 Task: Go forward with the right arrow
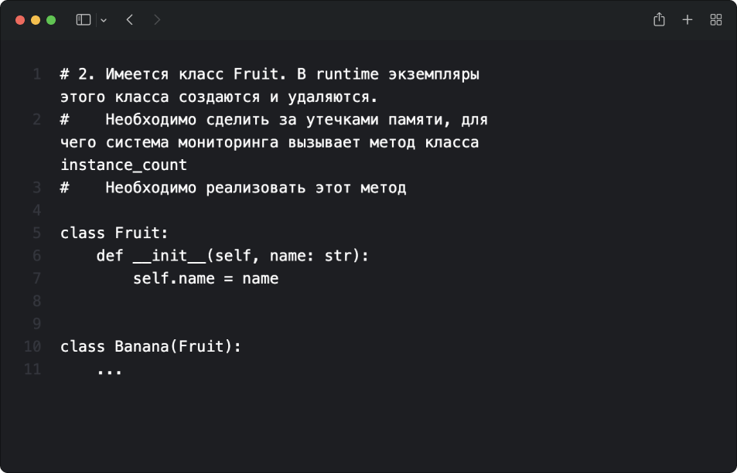point(157,20)
